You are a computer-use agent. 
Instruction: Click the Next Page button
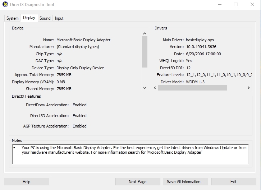pyautogui.click(x=137, y=181)
